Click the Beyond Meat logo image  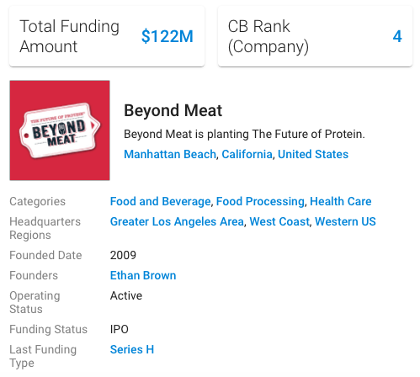click(x=60, y=130)
